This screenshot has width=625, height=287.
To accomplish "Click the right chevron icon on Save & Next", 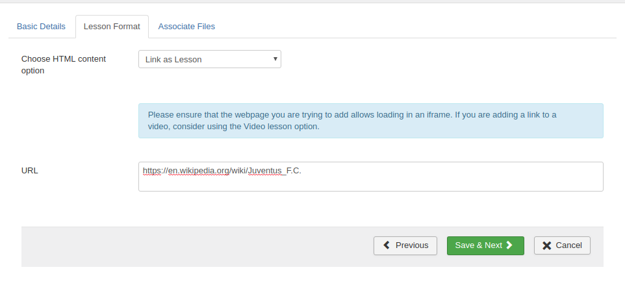I will 510,245.
